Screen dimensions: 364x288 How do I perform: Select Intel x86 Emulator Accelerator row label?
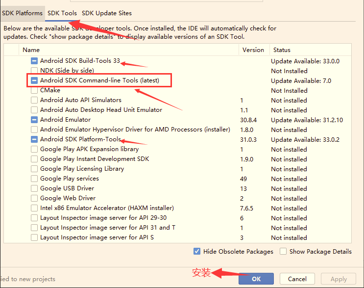pos(107,208)
